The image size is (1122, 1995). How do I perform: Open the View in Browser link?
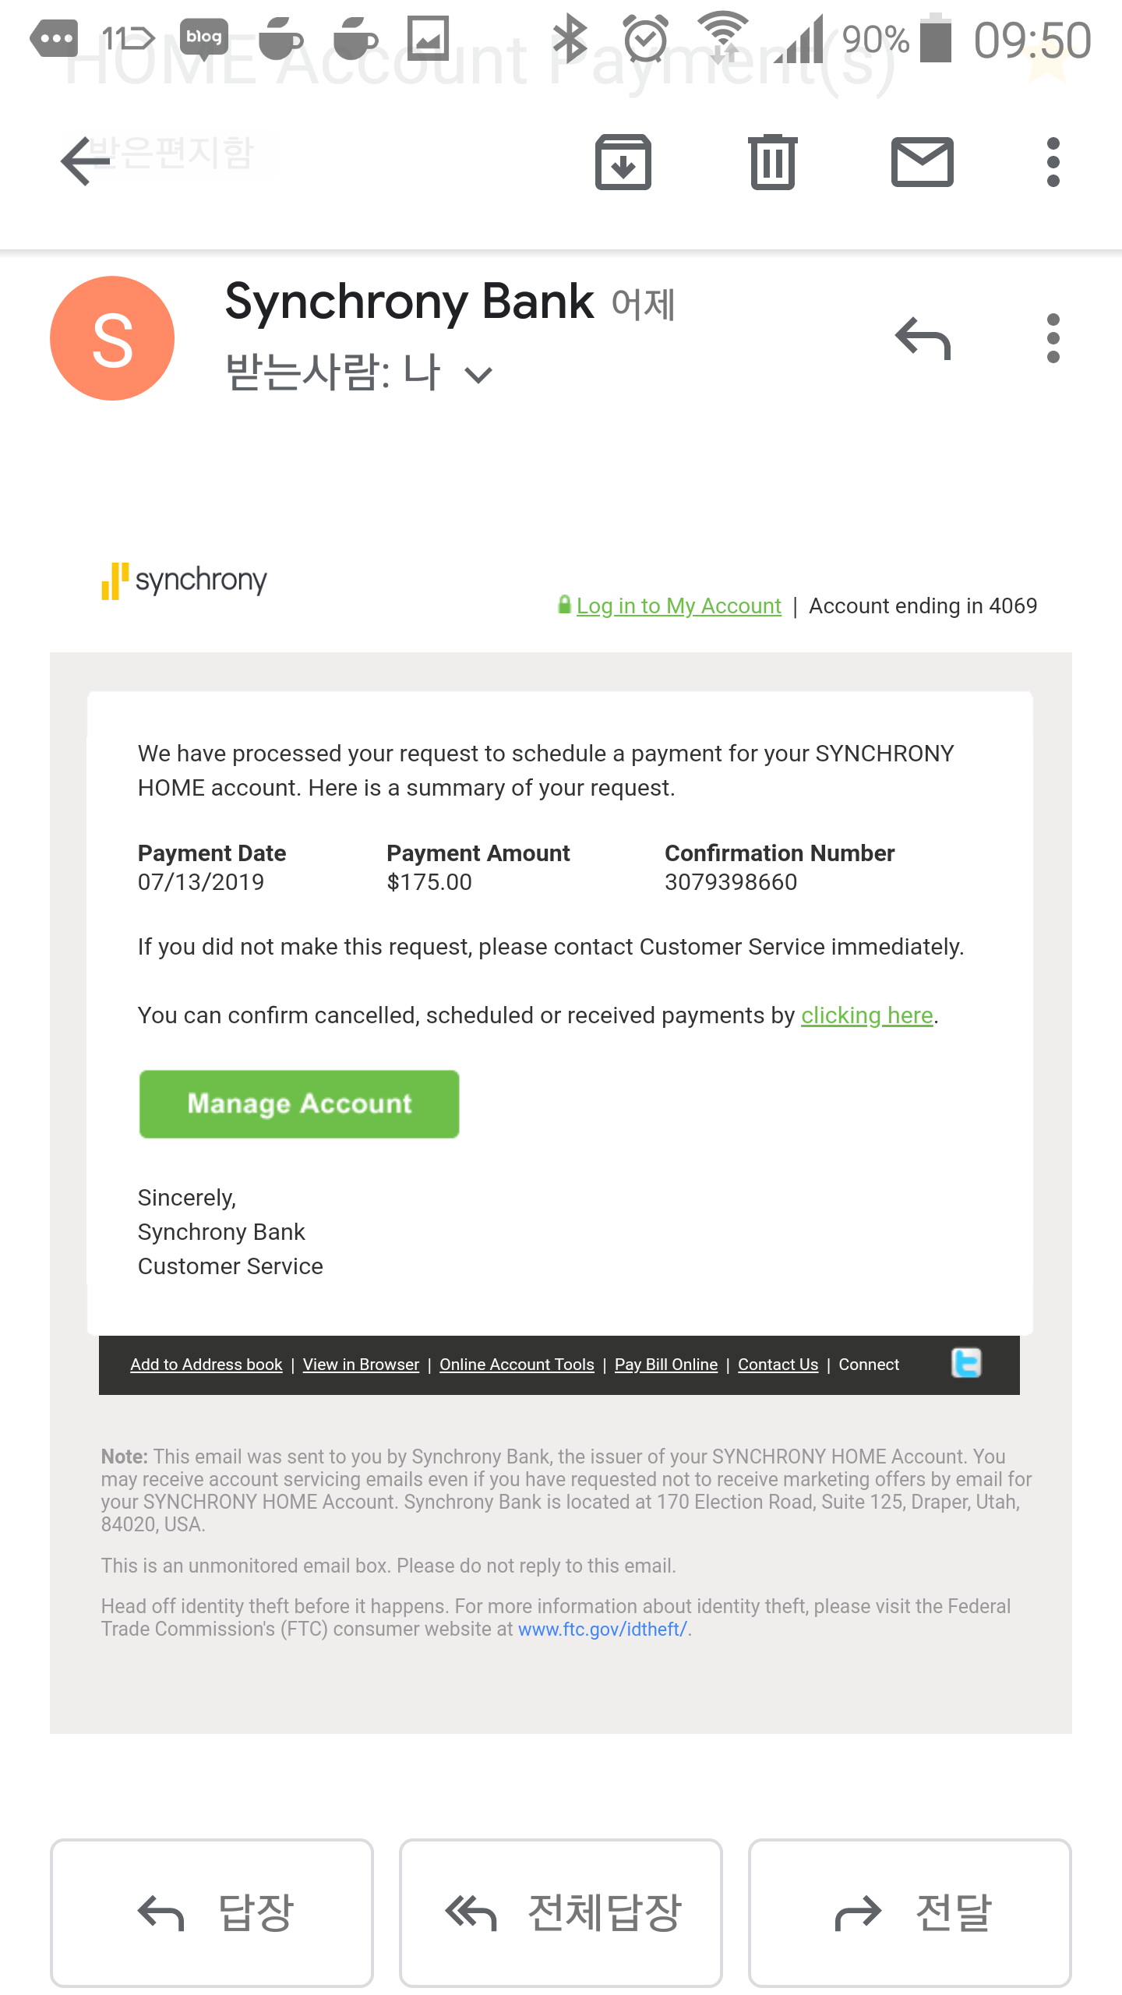[x=361, y=1365]
